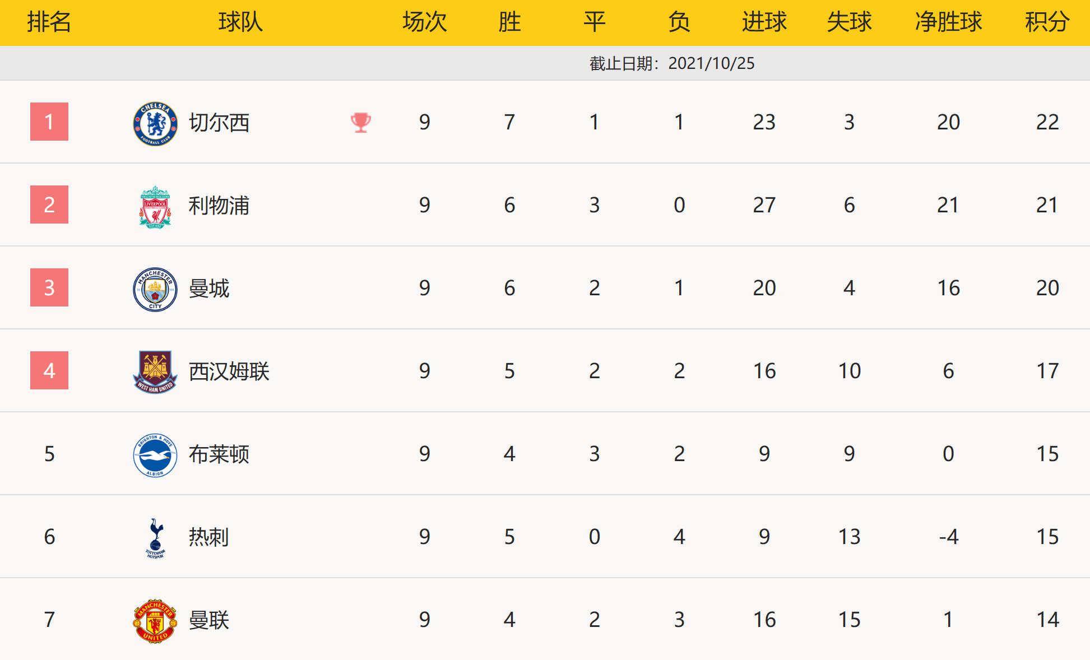1090x660 pixels.
Task: Click the Liverpool club crest
Action: [x=155, y=206]
